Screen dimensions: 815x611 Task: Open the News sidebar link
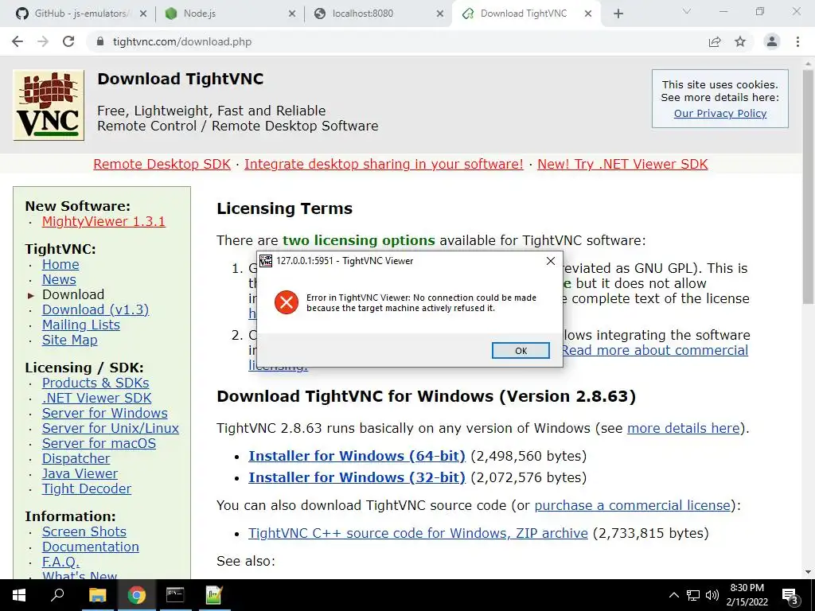[x=59, y=279]
